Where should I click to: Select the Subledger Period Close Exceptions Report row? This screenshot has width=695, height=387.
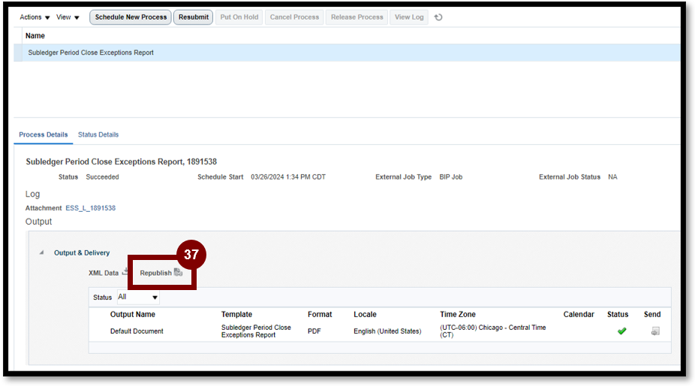coord(91,53)
